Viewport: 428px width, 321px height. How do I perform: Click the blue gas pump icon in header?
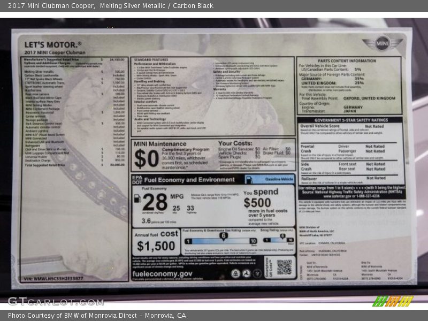click(248, 180)
